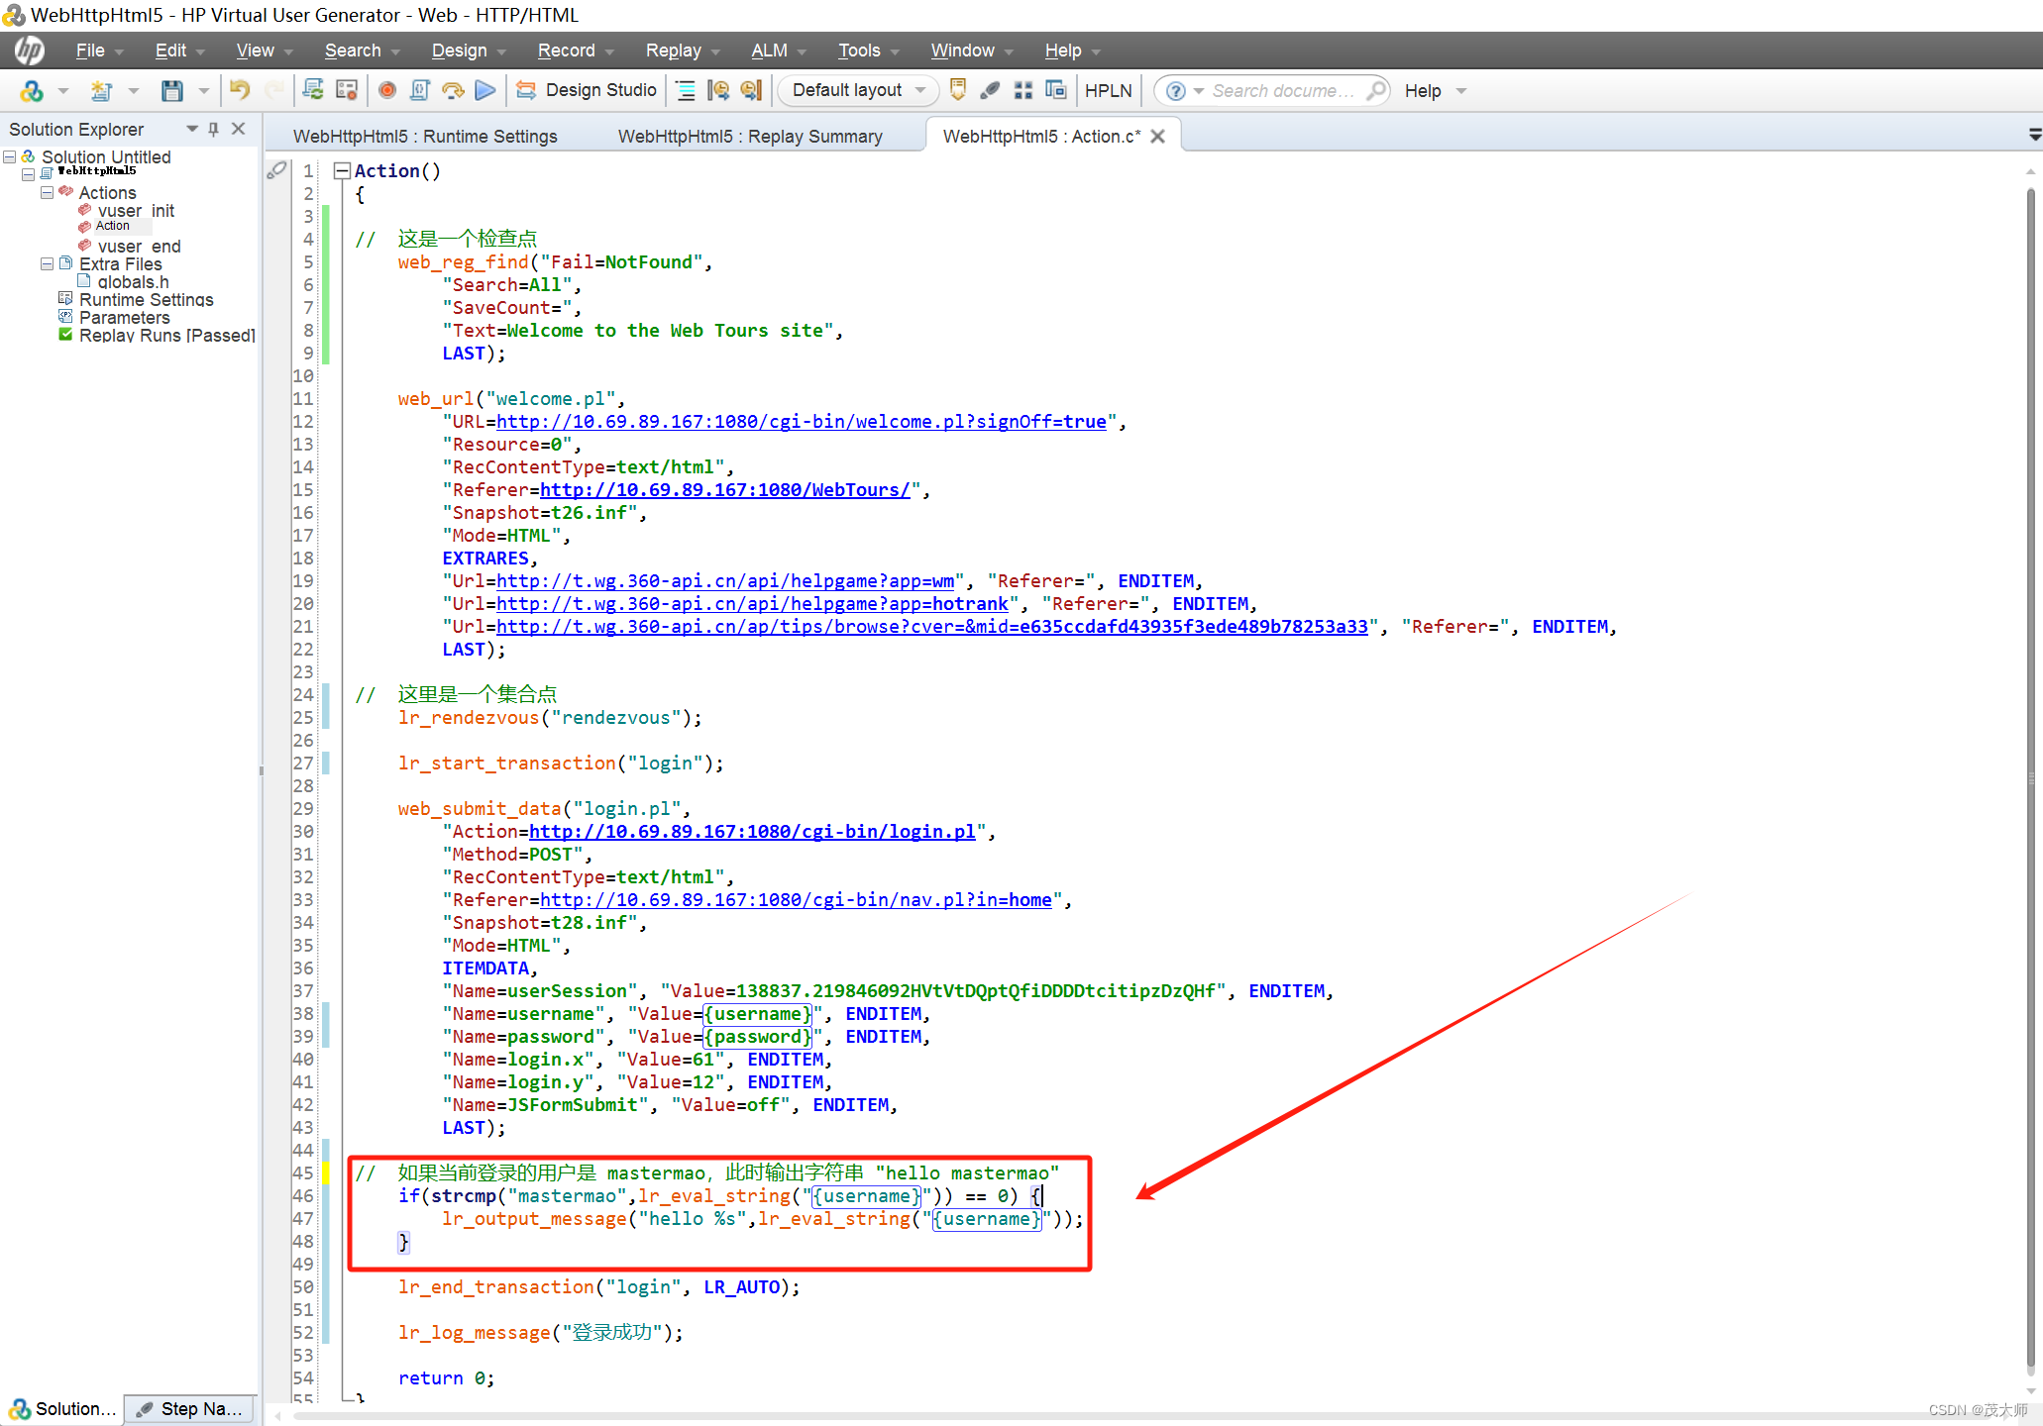
Task: Collapse the Extra Files tree node
Action: (x=47, y=264)
